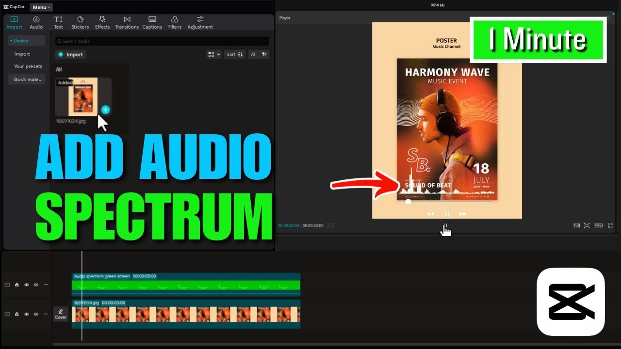Click the Search media field
Screen dimensions: 621x349
click(x=162, y=41)
